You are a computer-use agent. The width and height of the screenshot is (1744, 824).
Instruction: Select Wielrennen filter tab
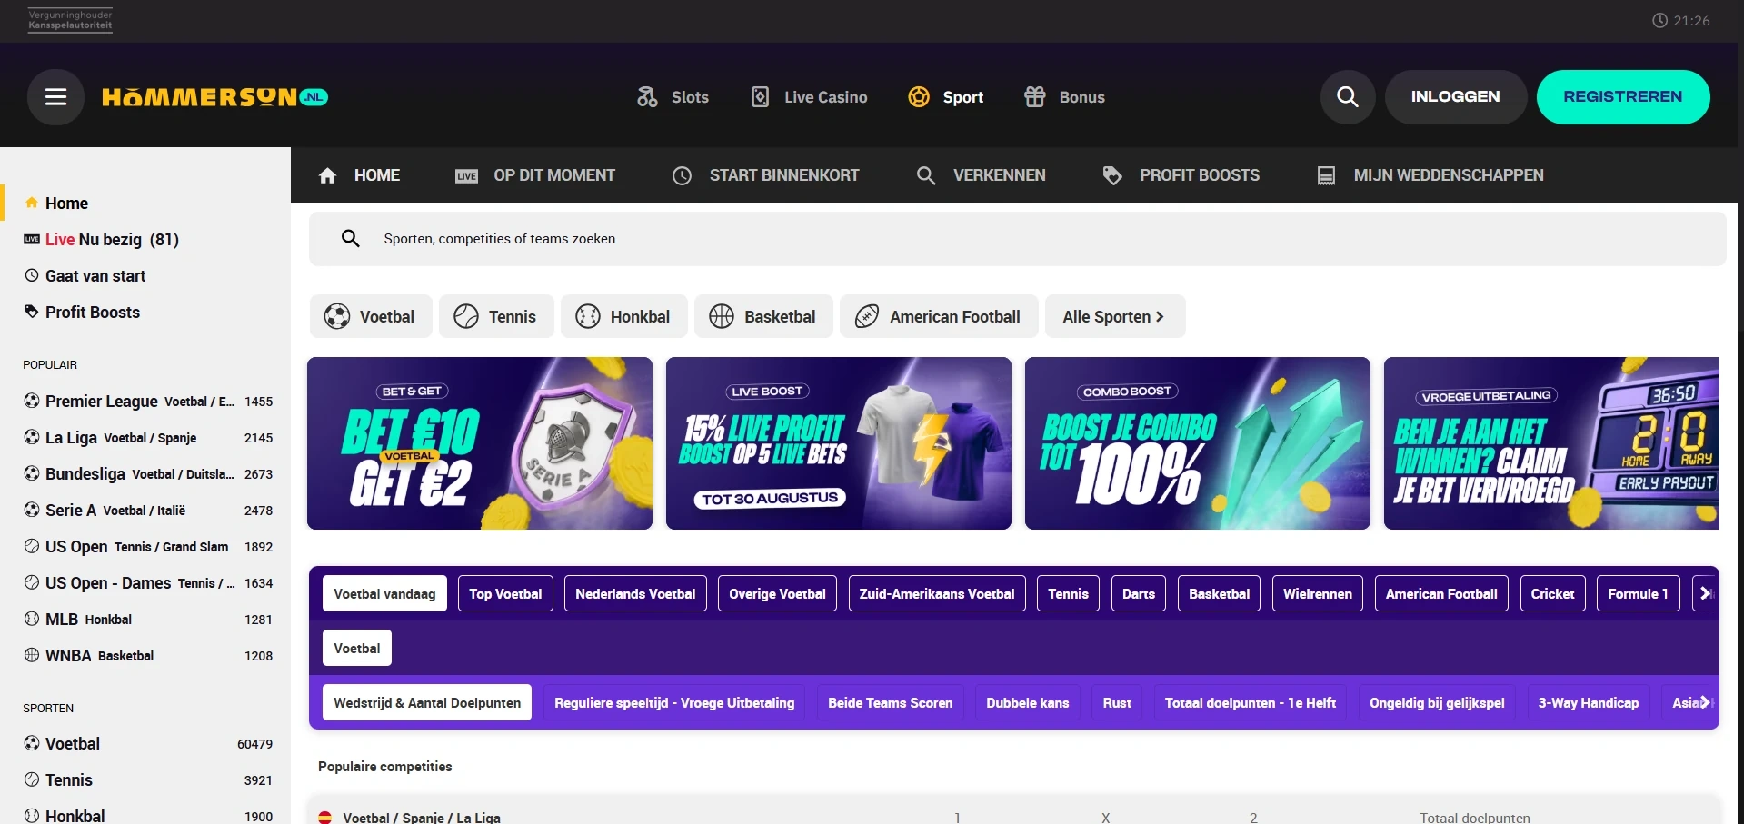click(x=1318, y=593)
